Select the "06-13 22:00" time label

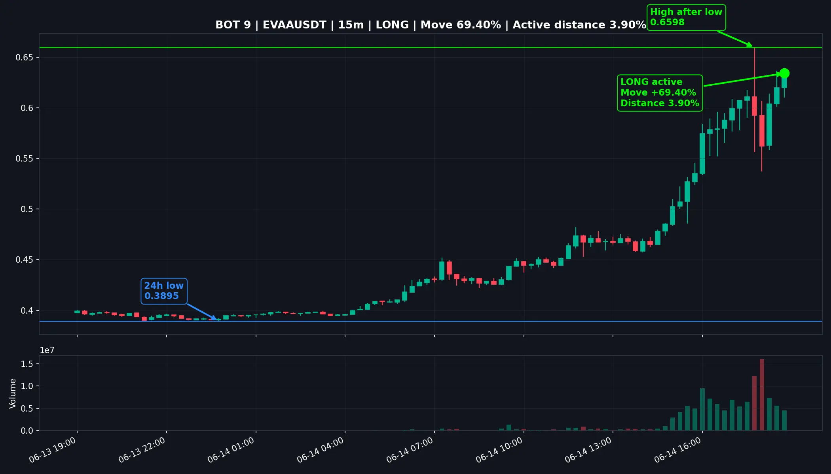[x=142, y=450]
